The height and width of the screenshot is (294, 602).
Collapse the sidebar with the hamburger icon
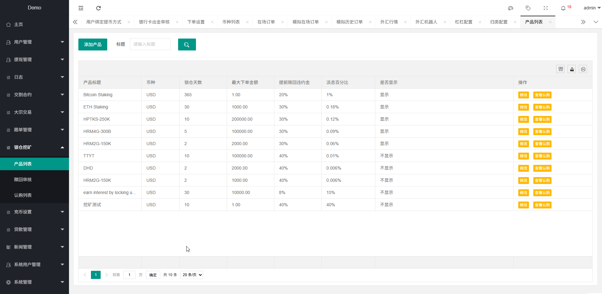(x=81, y=8)
